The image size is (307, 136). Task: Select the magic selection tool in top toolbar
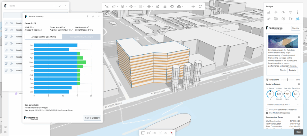click(x=107, y=7)
